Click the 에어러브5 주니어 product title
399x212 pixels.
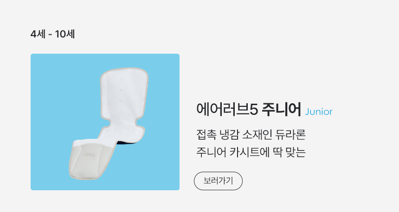(x=249, y=110)
